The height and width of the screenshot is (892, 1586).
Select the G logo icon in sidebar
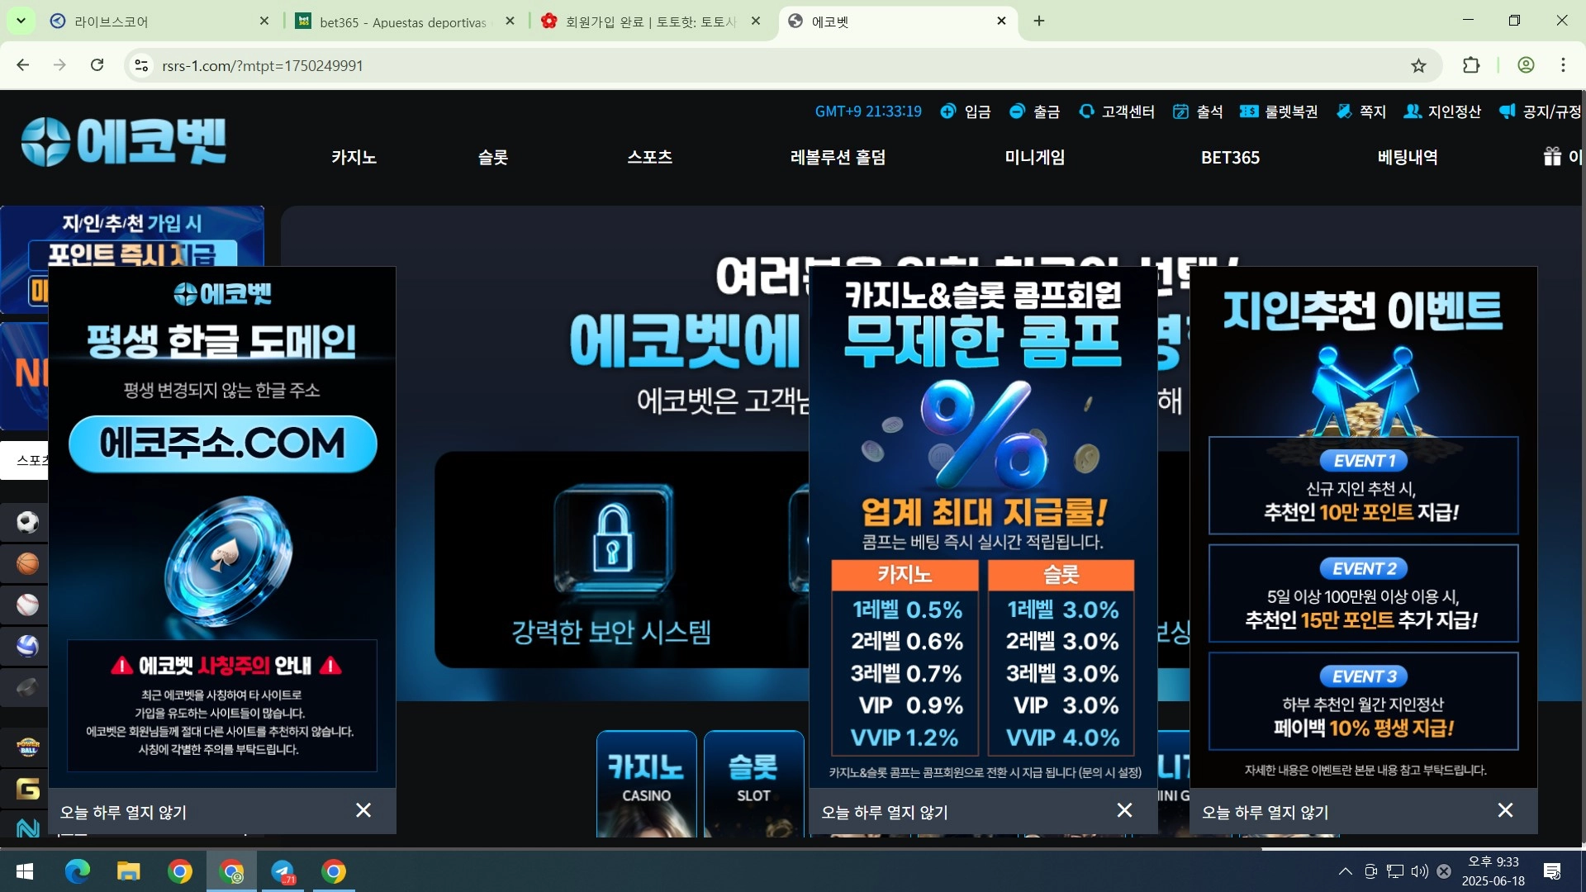pyautogui.click(x=27, y=789)
